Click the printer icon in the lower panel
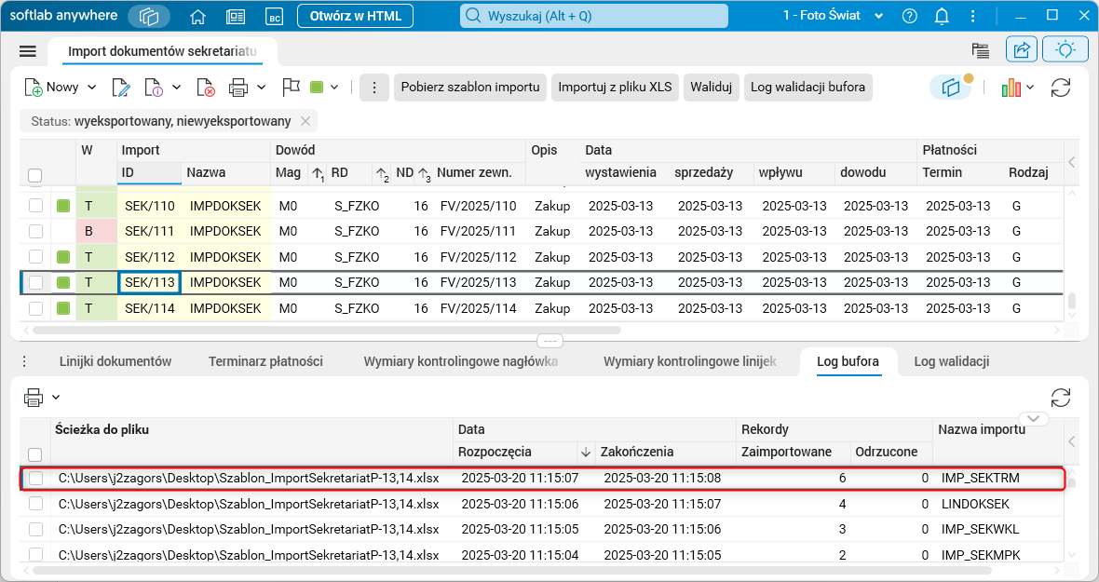This screenshot has height=582, width=1099. pyautogui.click(x=33, y=398)
